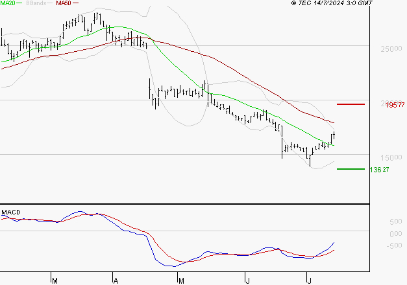Click the MACD 000 axis label
407x285 pixels.
(x=395, y=234)
